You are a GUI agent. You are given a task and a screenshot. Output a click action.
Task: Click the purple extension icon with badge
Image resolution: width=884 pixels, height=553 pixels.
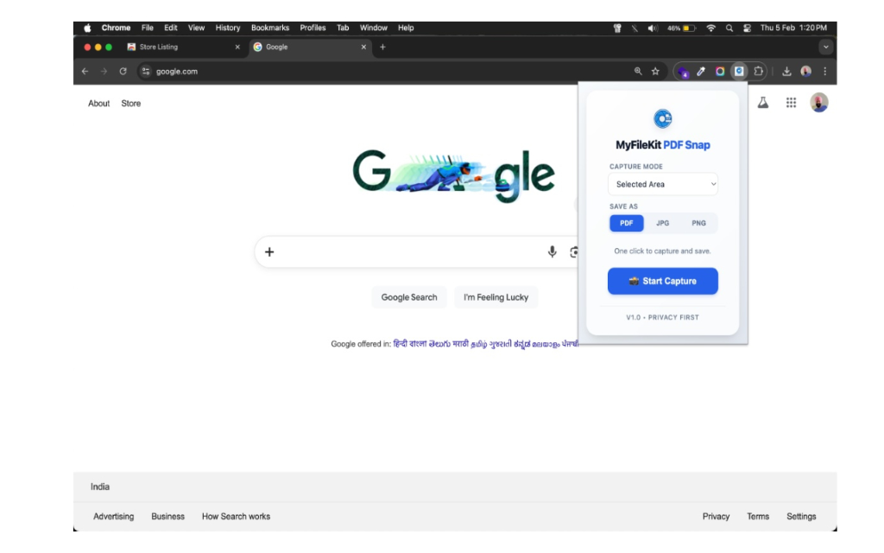coord(684,72)
